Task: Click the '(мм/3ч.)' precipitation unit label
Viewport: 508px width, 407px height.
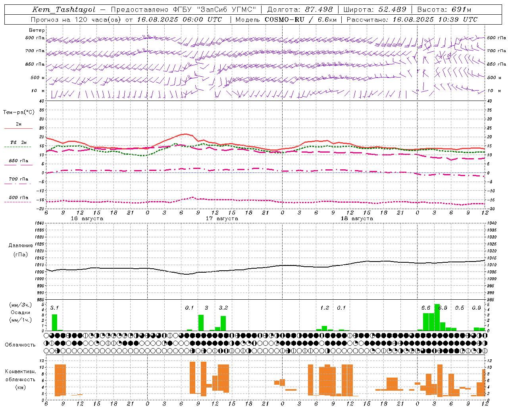Action: point(21,305)
